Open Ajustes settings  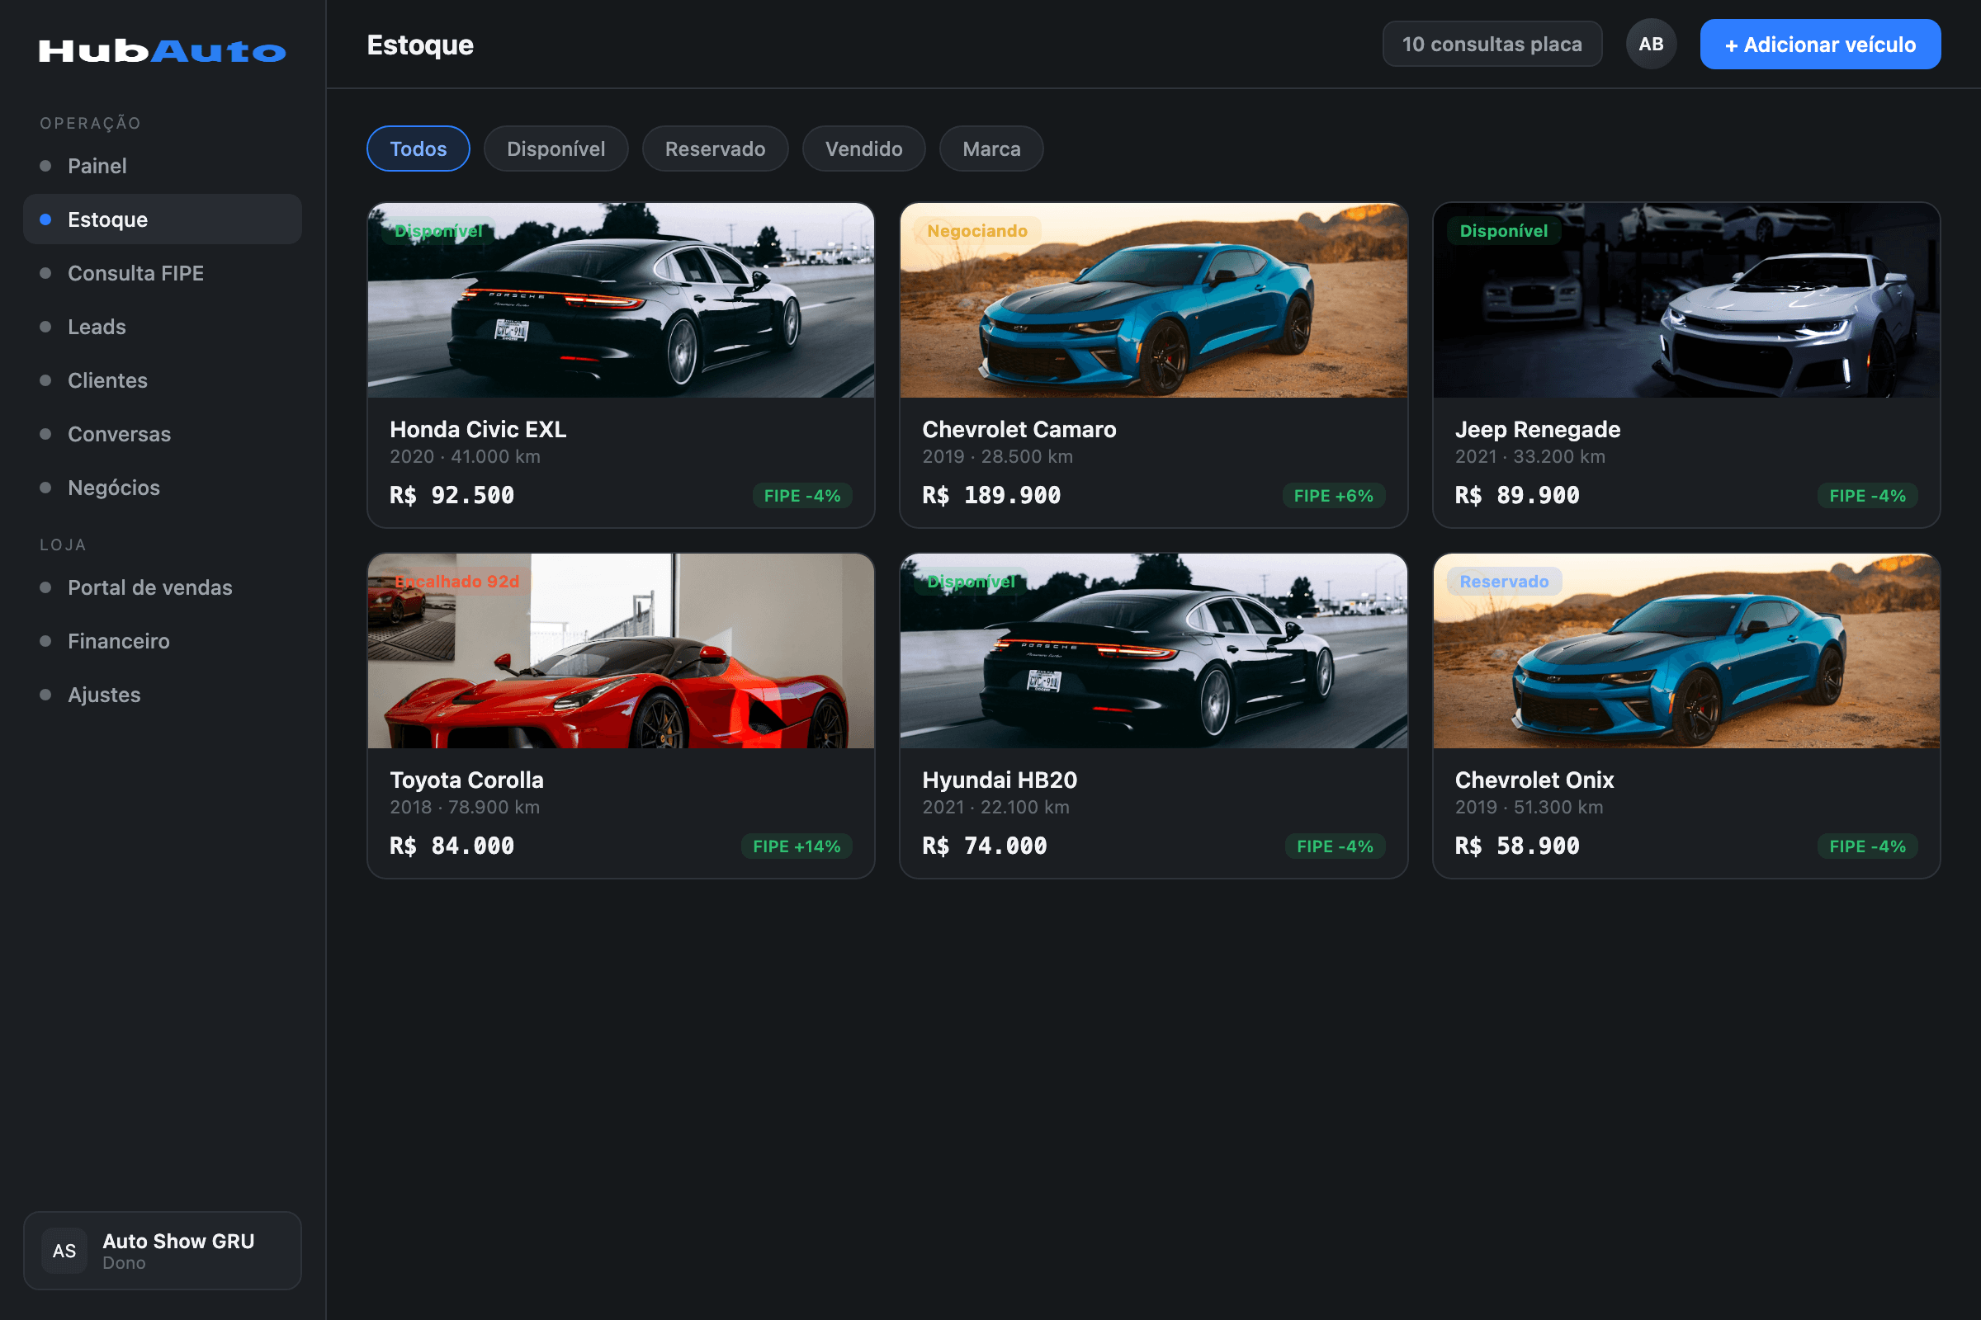[x=163, y=695]
